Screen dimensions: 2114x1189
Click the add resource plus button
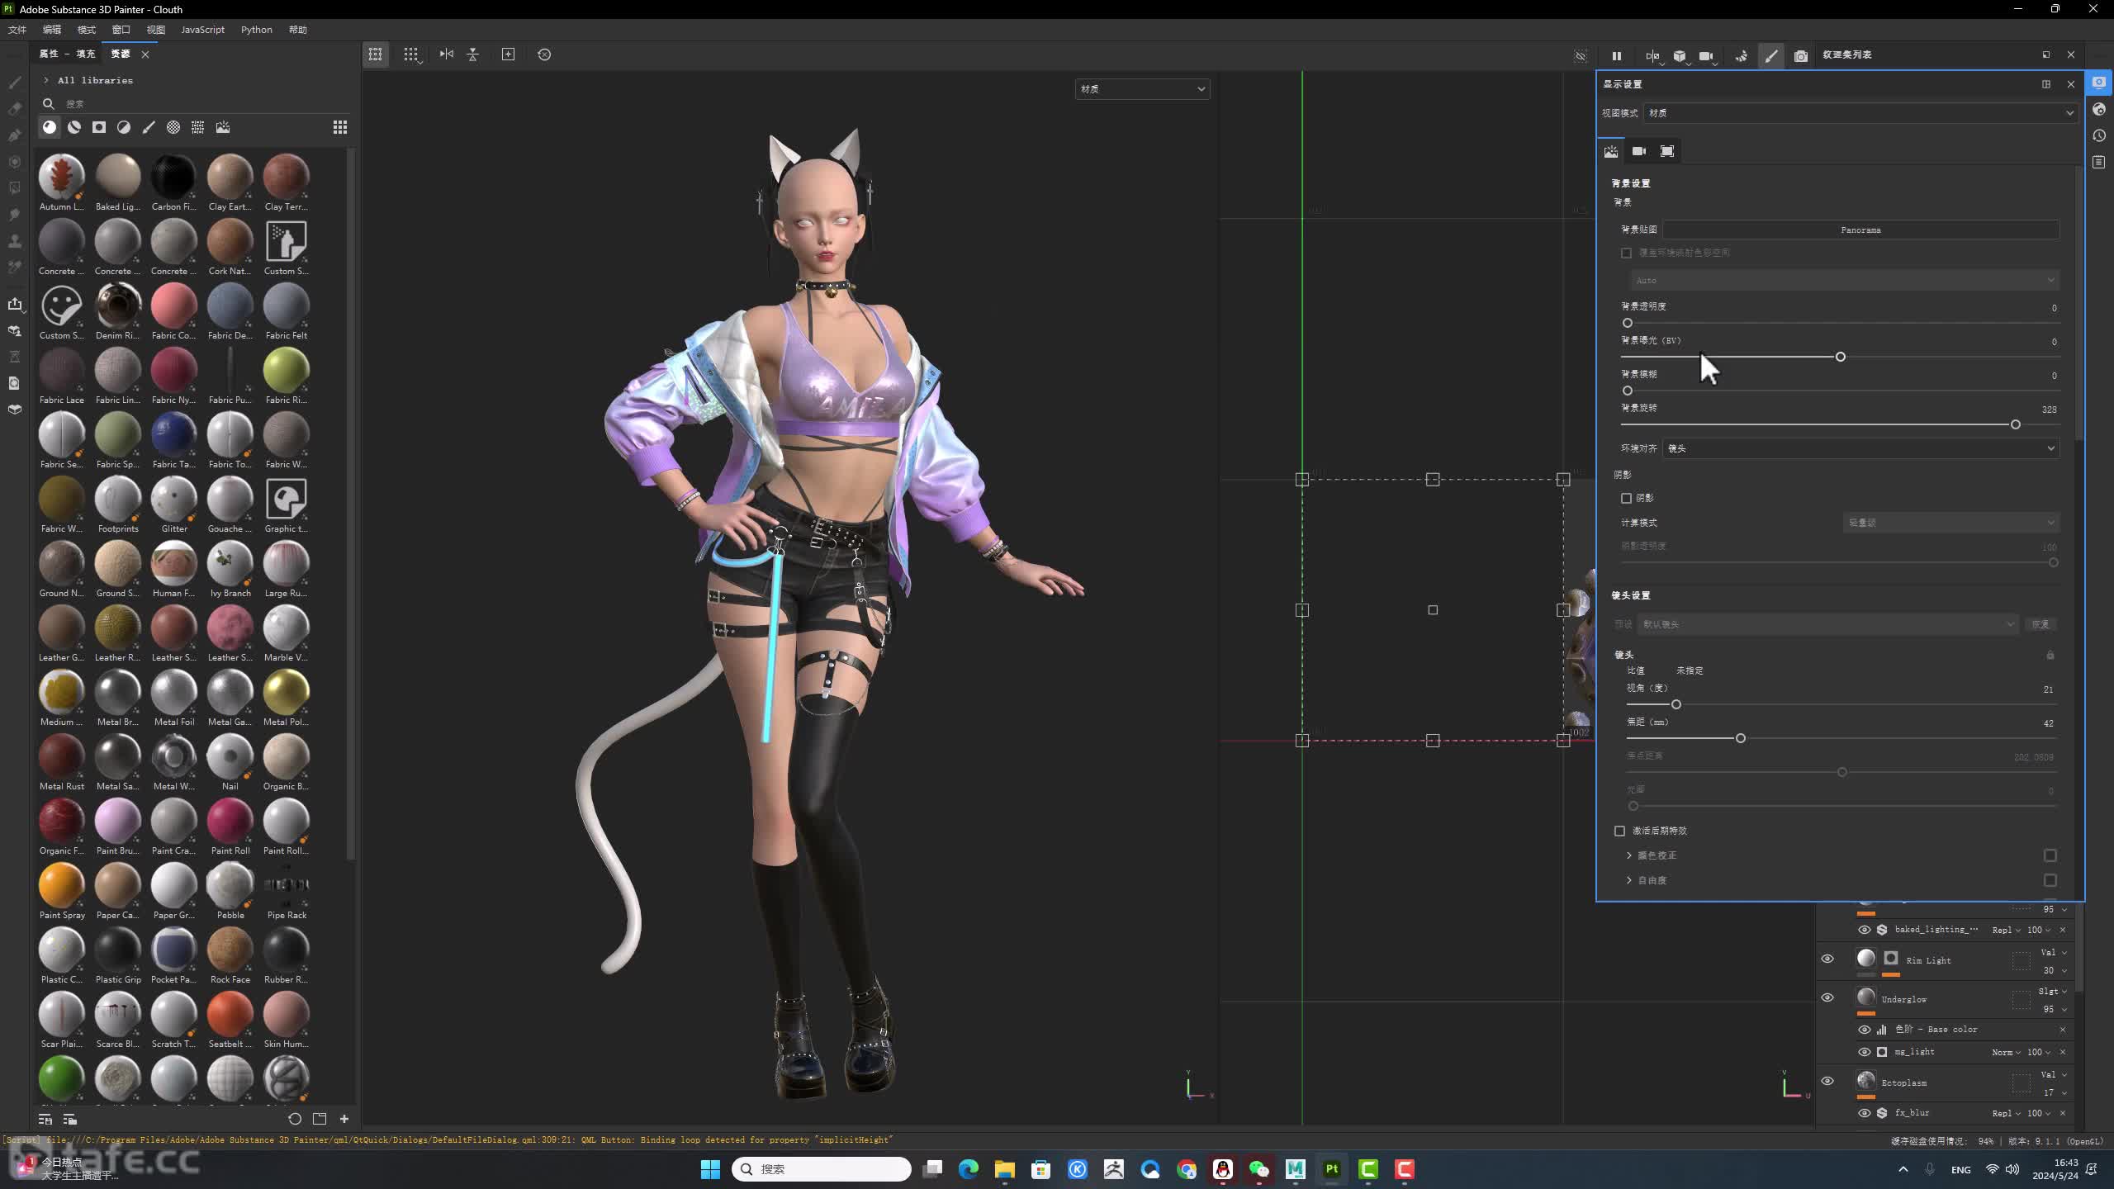coord(344,1119)
